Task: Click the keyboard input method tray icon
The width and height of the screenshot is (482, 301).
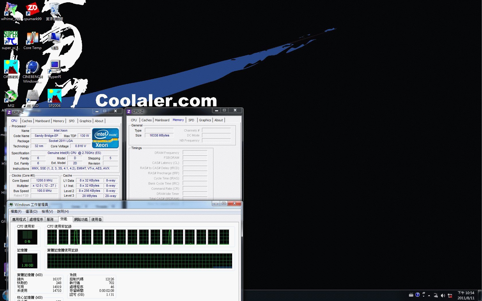Action: click(x=411, y=295)
